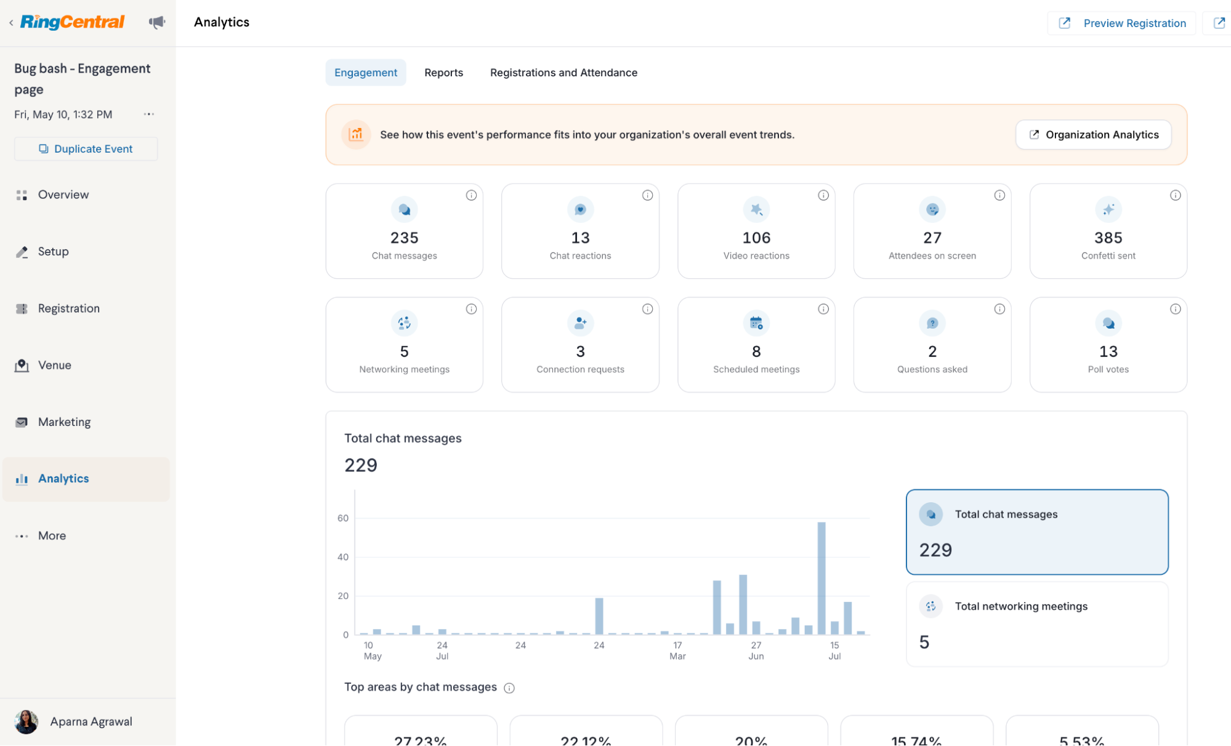
Task: Click the Chat messages bubble icon
Action: (x=405, y=210)
